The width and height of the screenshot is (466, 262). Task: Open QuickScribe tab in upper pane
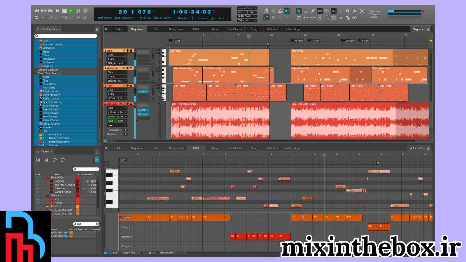coord(235,29)
